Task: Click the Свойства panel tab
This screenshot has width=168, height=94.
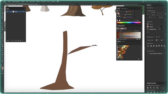Action: 149,5
